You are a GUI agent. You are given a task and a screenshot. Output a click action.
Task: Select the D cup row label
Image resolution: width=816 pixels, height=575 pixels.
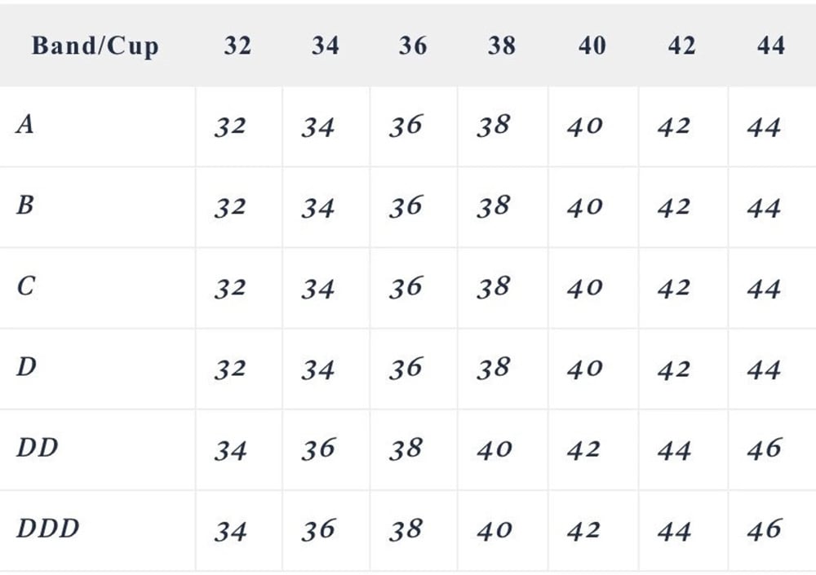click(26, 367)
